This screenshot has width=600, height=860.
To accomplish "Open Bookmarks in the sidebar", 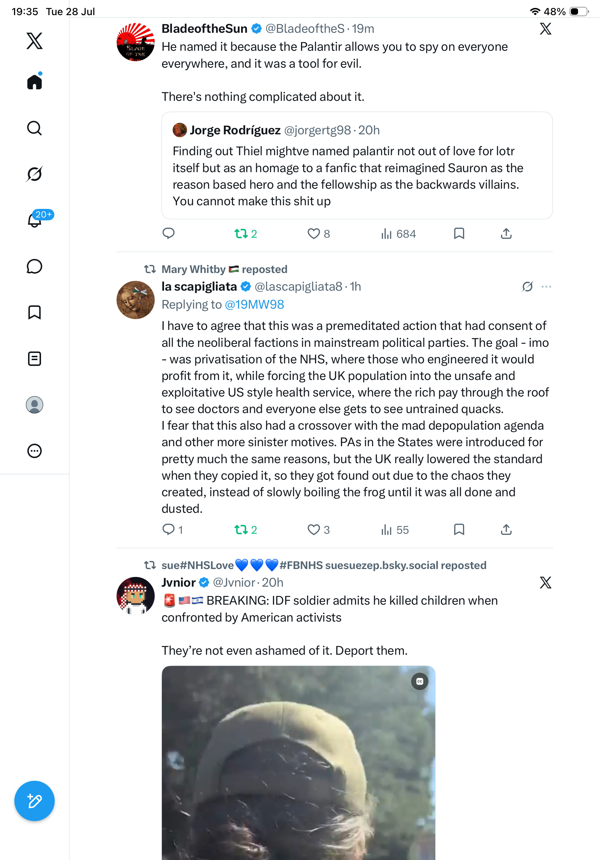I will point(35,312).
